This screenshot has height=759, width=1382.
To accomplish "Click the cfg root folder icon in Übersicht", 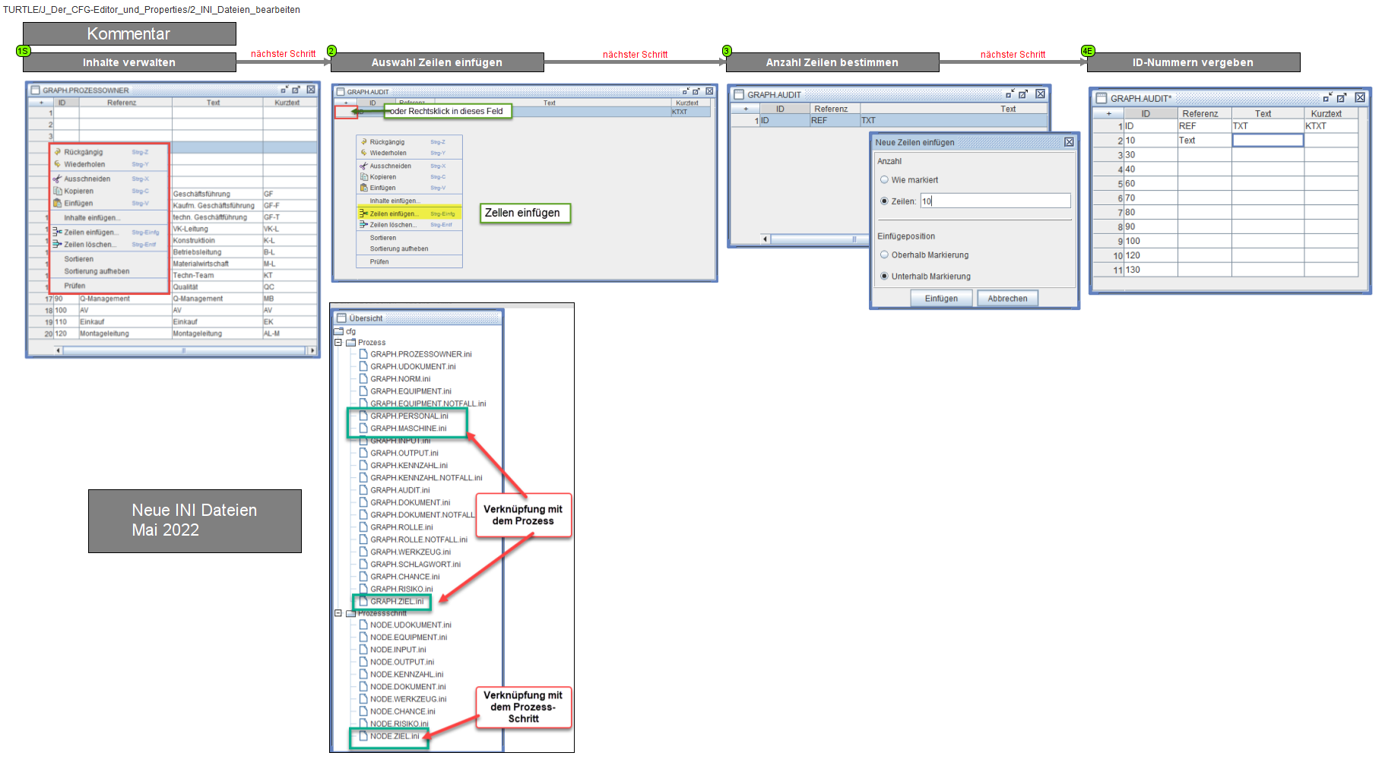I will (338, 331).
